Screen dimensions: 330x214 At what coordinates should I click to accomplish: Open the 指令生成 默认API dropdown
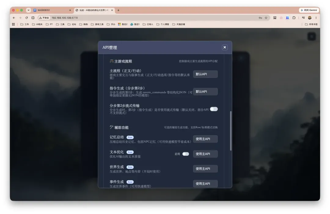point(205,92)
